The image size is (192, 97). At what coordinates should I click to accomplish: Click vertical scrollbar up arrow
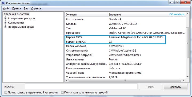[187, 14]
